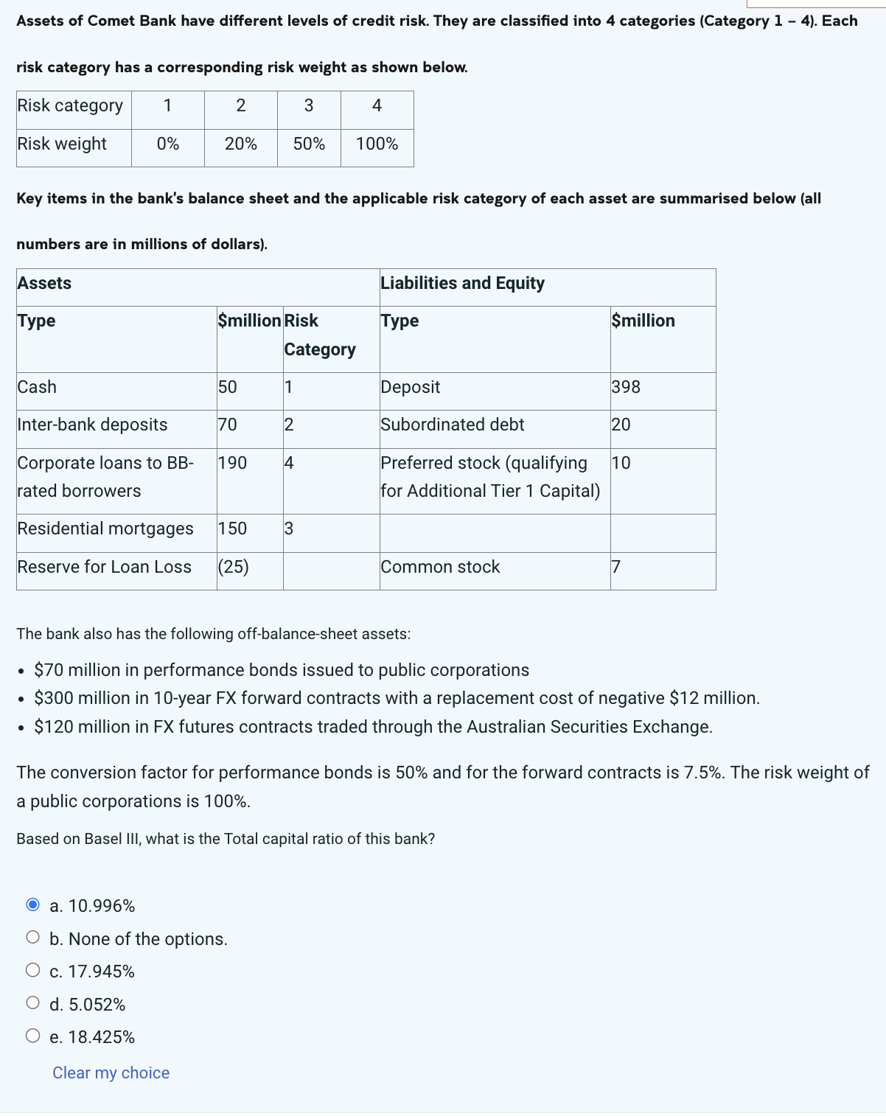Select radio button for option e. 18.425%

coord(32,1036)
